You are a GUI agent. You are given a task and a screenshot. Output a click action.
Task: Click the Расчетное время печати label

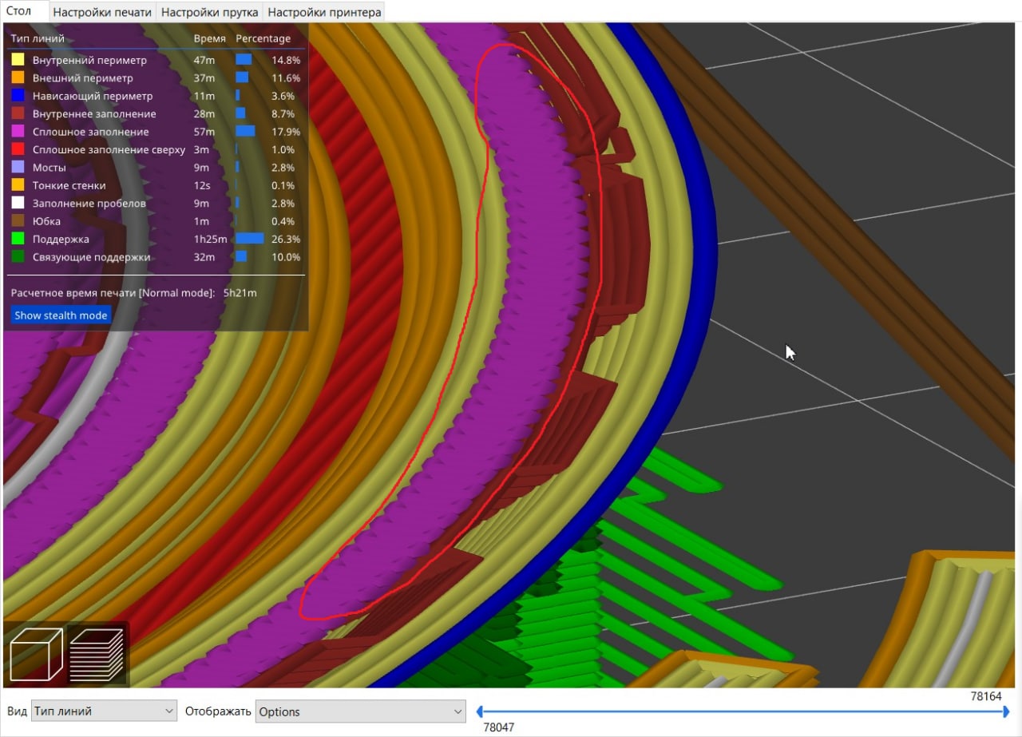tap(113, 293)
